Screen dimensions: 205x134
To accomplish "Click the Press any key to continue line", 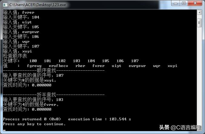I will pos(34,124).
